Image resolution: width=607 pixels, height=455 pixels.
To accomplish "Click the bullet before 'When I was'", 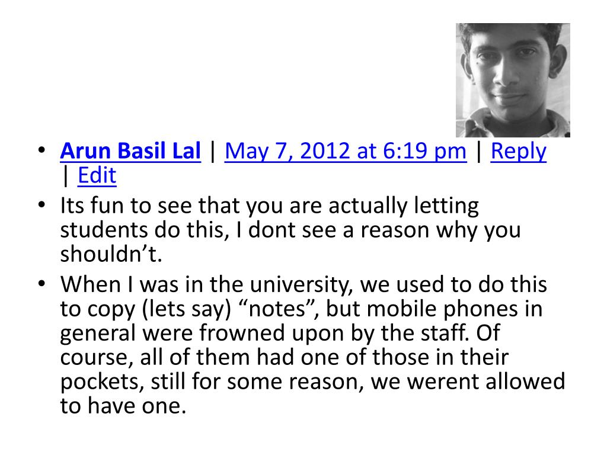I will click(42, 284).
